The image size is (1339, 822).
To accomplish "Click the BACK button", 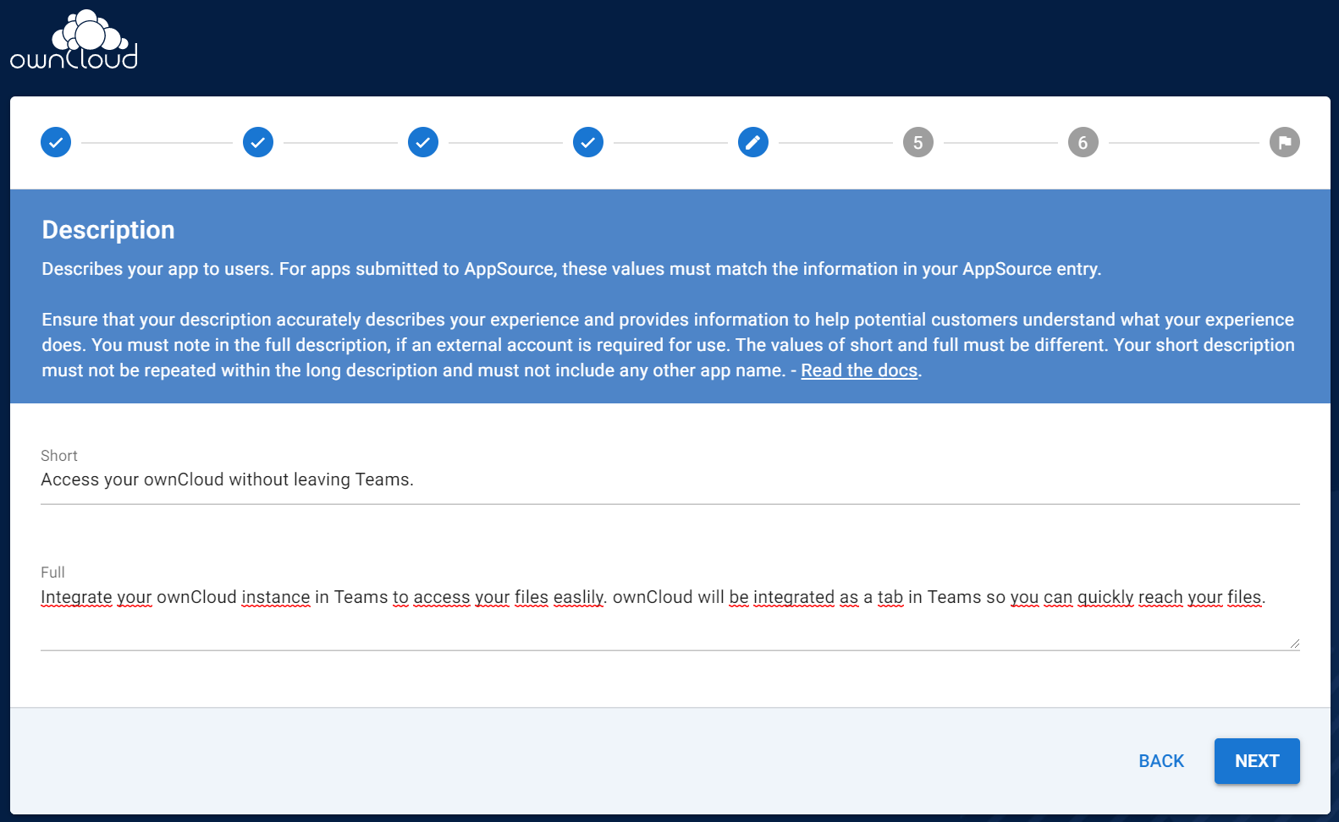I will point(1161,761).
